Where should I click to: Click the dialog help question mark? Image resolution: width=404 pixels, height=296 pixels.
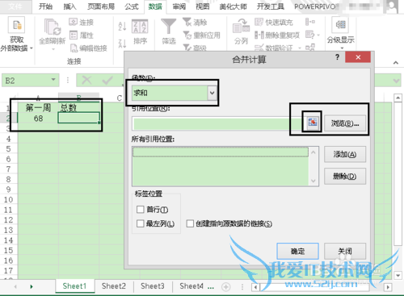[x=337, y=57]
